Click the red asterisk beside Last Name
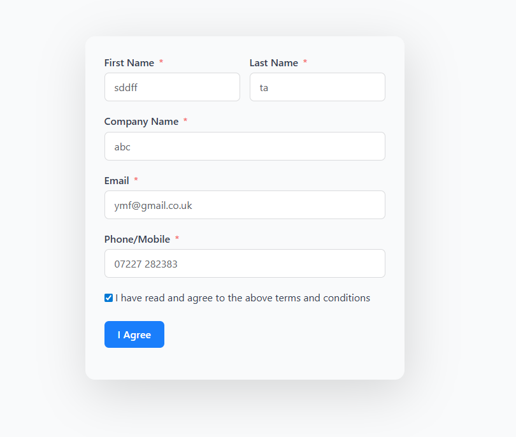Viewport: 516px width, 437px height. [305, 62]
